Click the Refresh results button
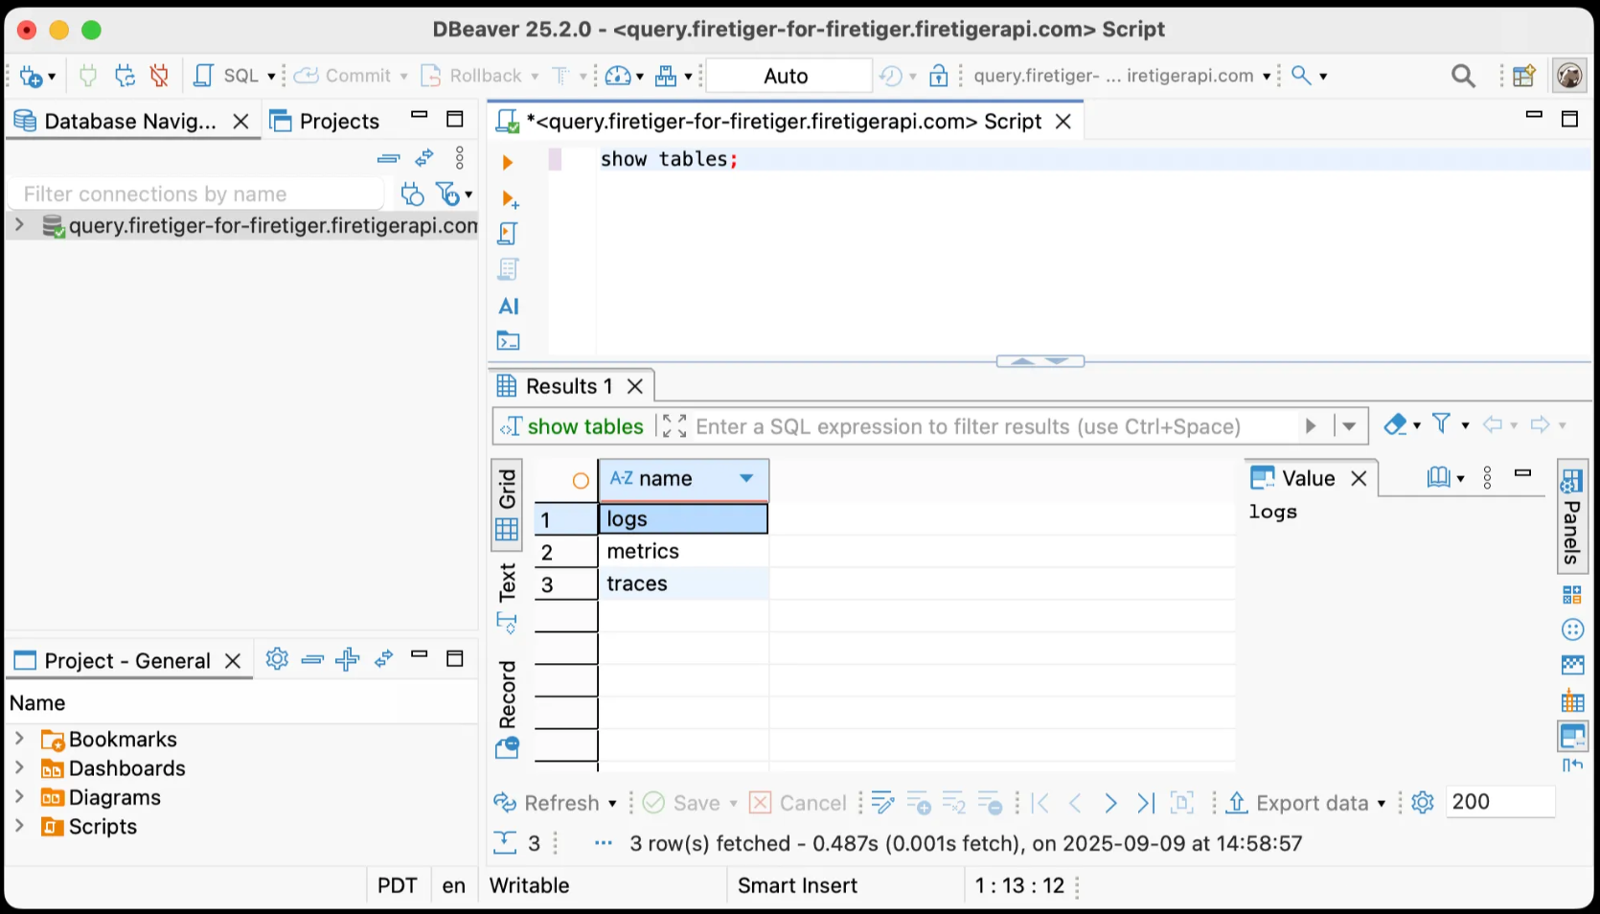 point(554,803)
